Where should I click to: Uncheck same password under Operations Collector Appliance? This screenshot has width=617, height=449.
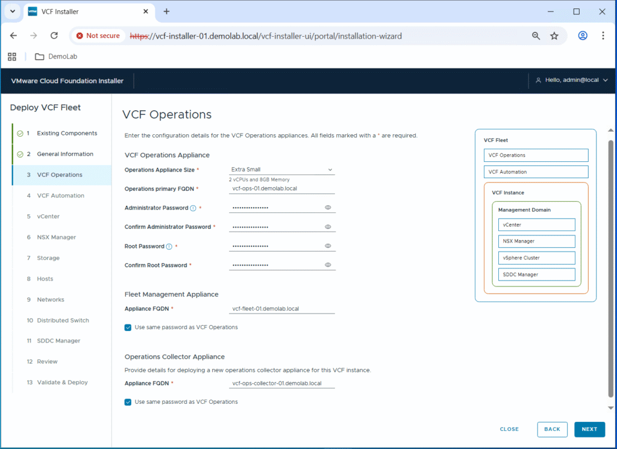[x=128, y=402]
